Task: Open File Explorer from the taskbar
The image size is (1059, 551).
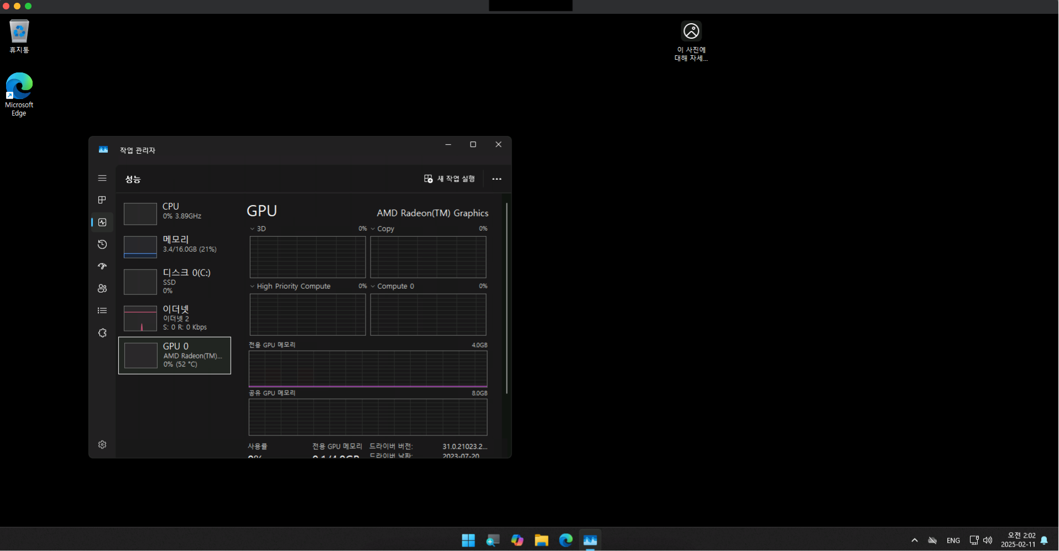Action: point(541,540)
